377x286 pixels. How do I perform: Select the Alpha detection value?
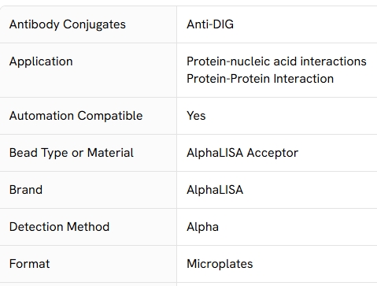pos(202,227)
